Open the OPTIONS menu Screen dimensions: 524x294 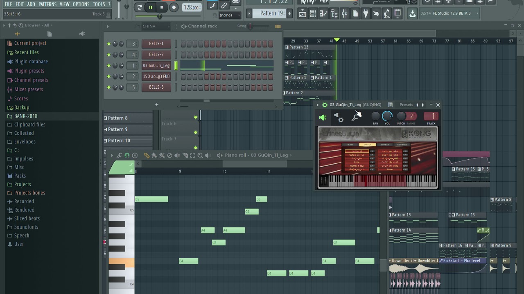(x=81, y=4)
